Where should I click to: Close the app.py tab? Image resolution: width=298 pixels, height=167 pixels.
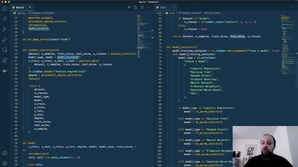30,7
